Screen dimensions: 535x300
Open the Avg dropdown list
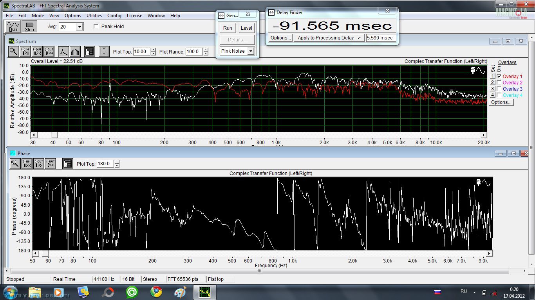point(80,27)
